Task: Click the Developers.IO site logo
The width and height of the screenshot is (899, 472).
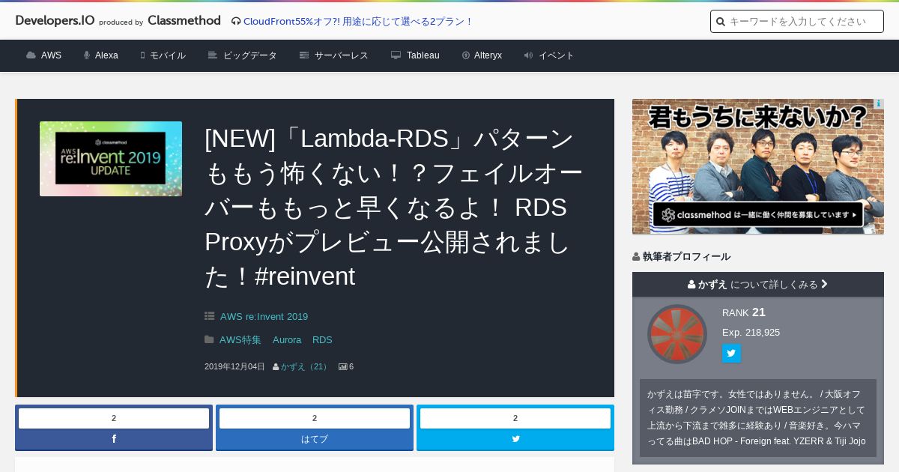Action: click(x=55, y=21)
